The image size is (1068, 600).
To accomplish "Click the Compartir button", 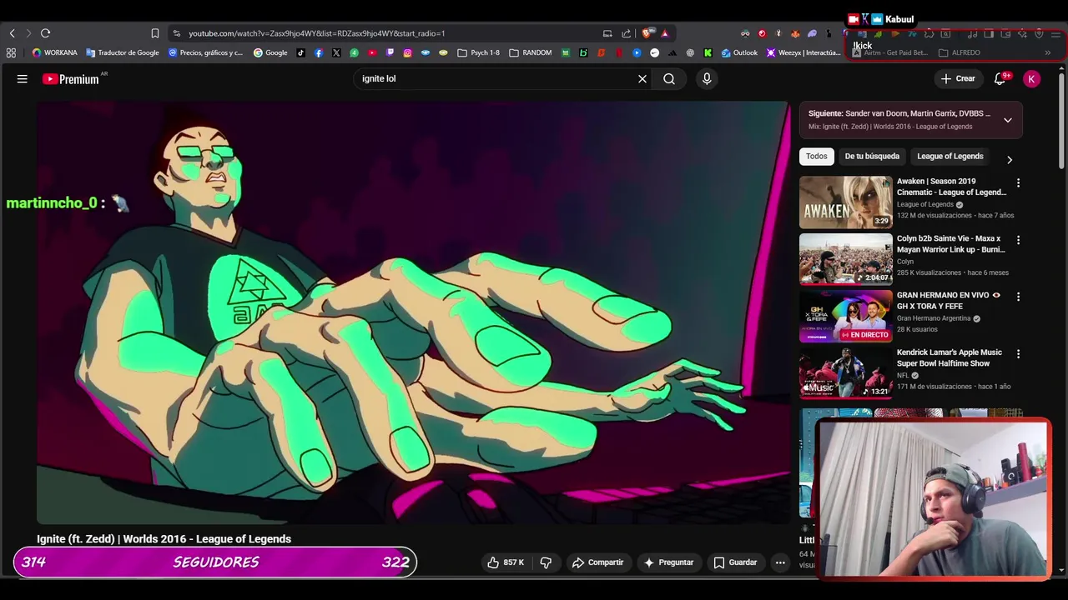I will point(597,562).
